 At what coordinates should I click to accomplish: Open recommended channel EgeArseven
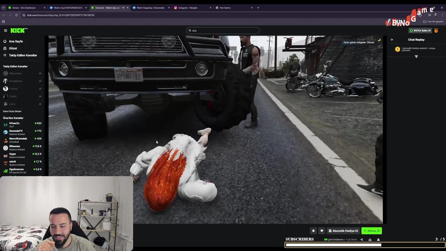(x=22, y=170)
